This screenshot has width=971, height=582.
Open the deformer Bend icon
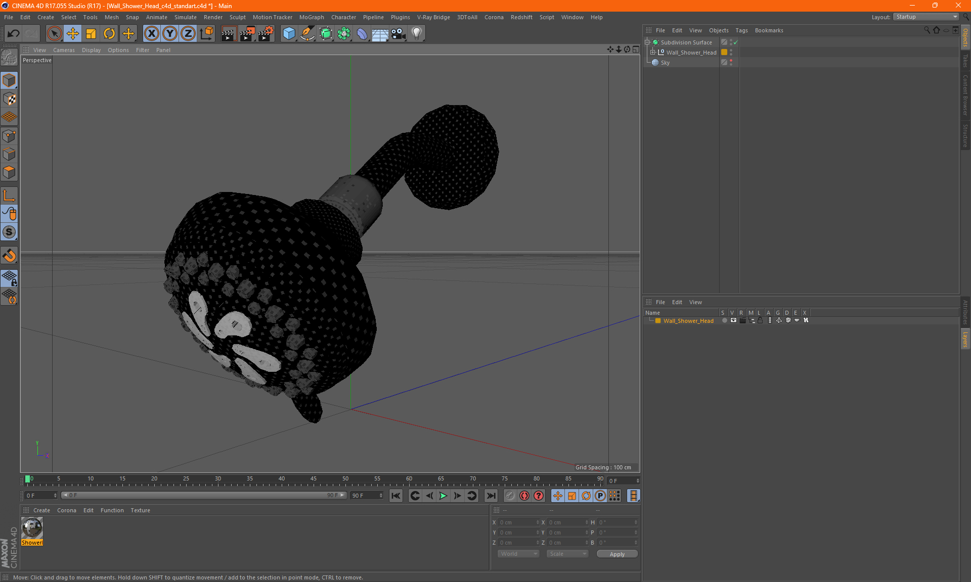click(362, 33)
